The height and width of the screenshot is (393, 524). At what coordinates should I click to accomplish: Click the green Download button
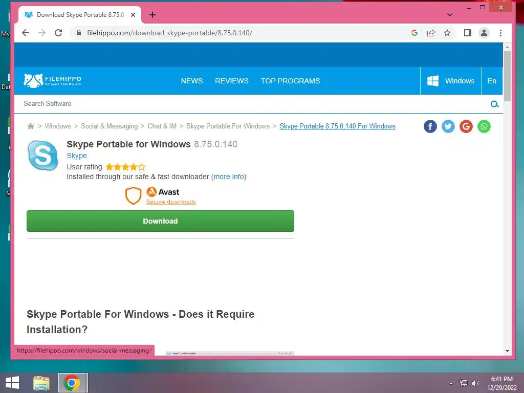point(160,221)
